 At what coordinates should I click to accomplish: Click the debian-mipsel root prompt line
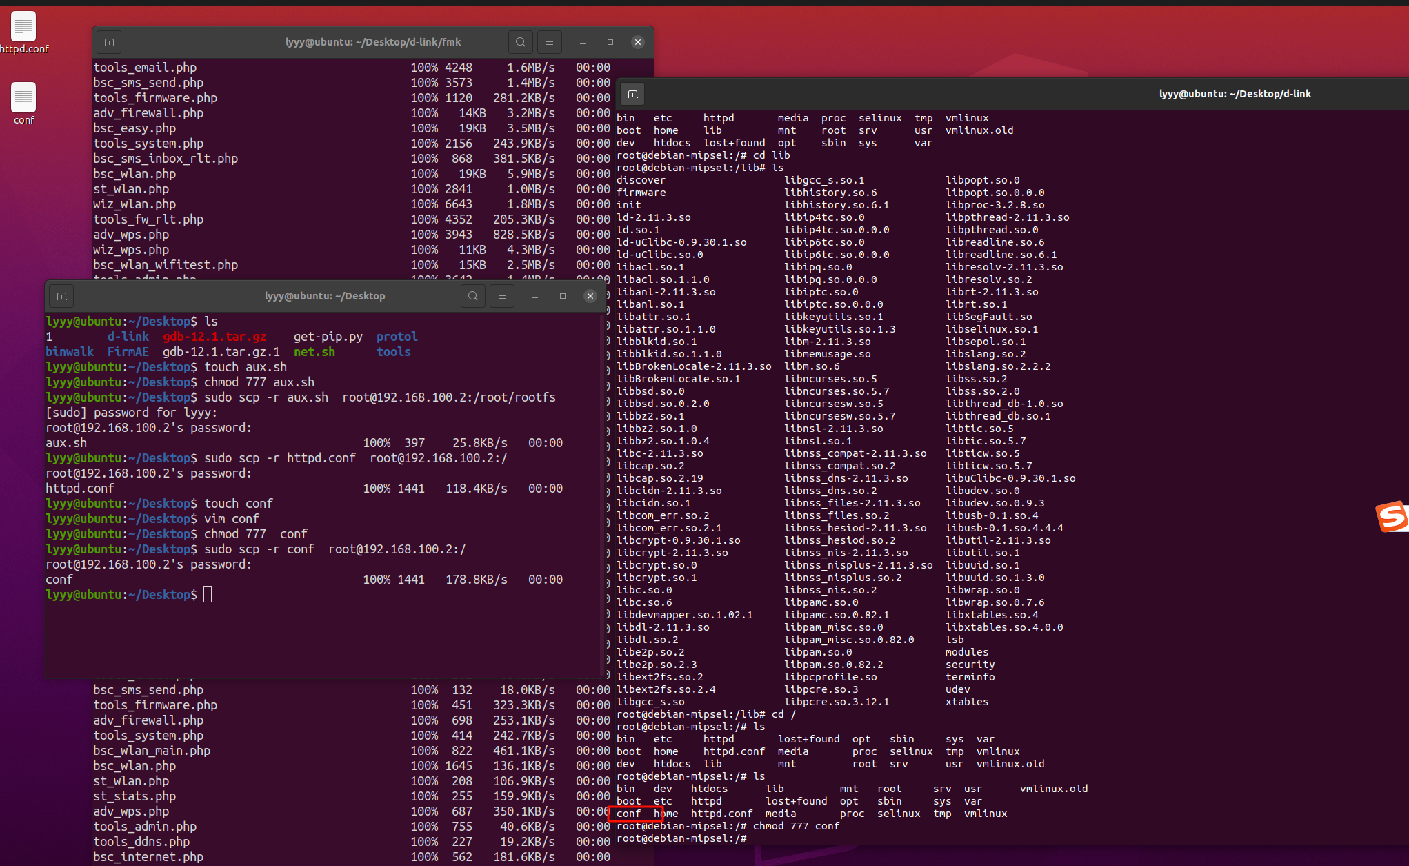click(681, 838)
